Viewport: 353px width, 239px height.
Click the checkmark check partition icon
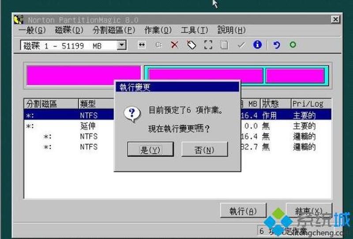[241, 45]
